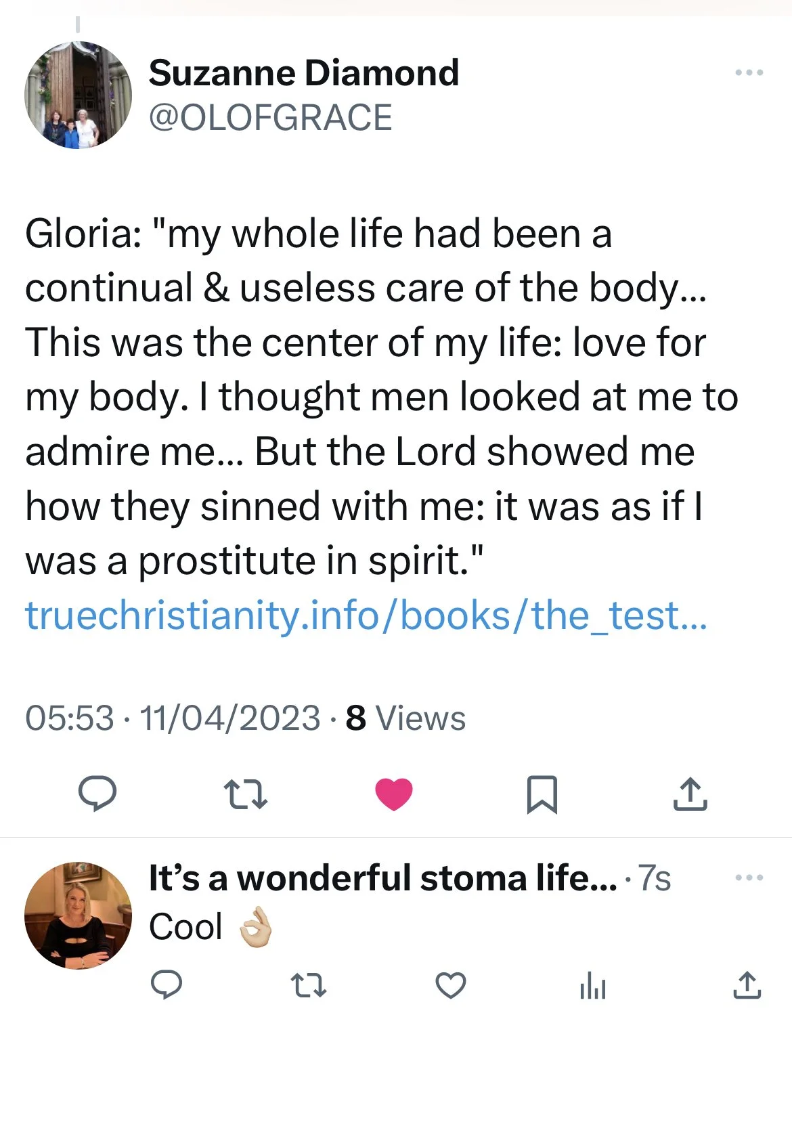Open the truechristianity.info link
Viewport: 792px width, 1147px height.
[366, 615]
